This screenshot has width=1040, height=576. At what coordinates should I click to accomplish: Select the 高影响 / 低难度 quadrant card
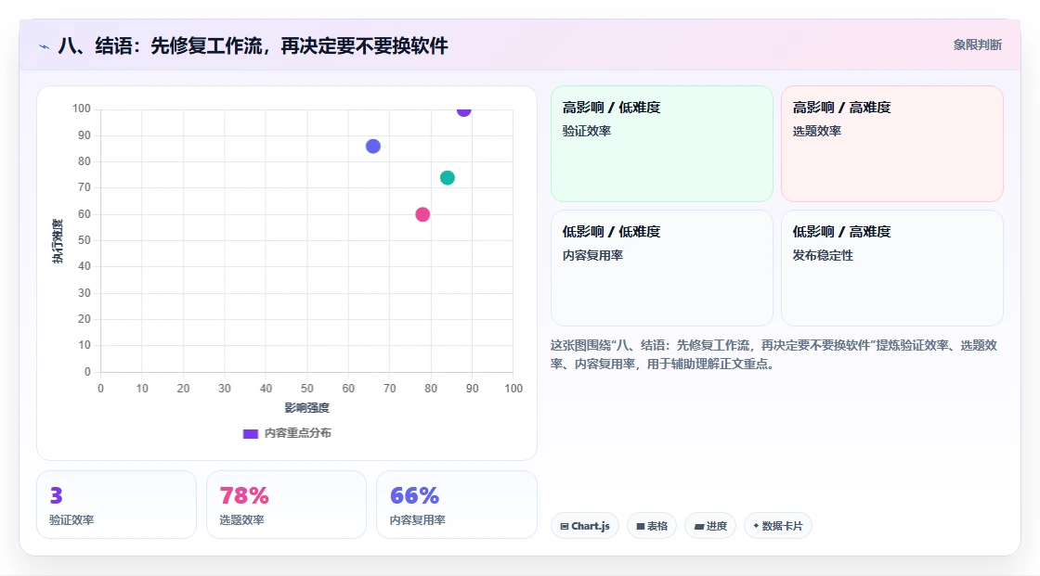point(662,144)
